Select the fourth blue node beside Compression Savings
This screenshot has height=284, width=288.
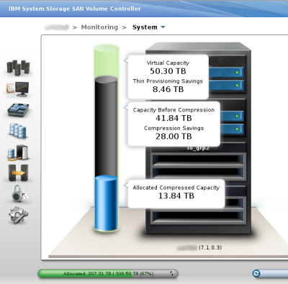[232, 129]
